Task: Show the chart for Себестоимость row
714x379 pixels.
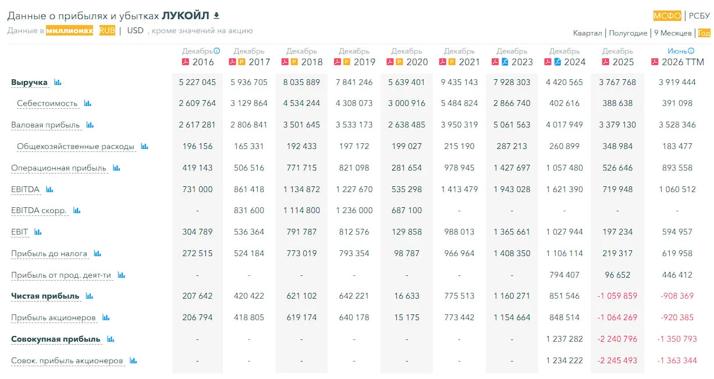Action: click(88, 104)
